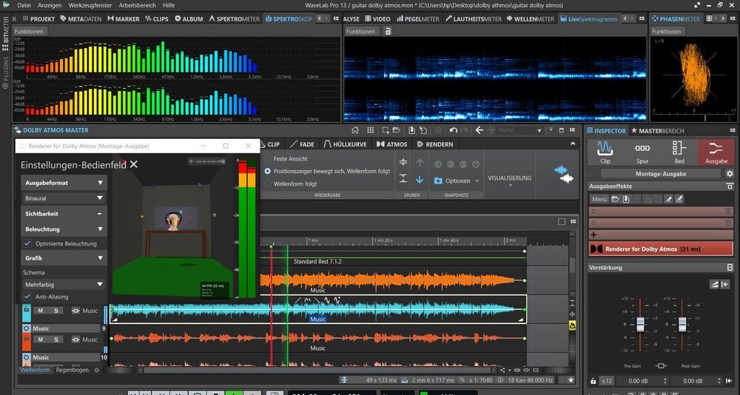Image resolution: width=740 pixels, height=395 pixels.
Task: Select the Clip inspector icon
Action: click(x=605, y=152)
